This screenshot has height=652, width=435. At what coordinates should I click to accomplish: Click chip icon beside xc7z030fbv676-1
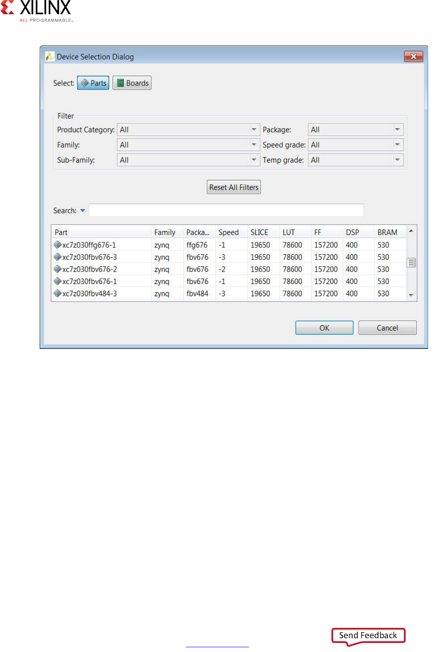tap(57, 281)
